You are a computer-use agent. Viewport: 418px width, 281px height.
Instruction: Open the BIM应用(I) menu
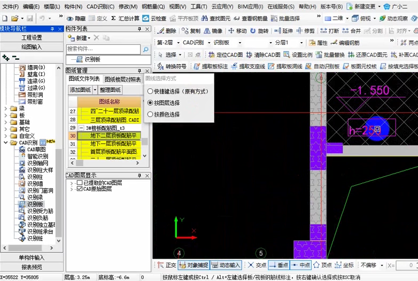250,6
